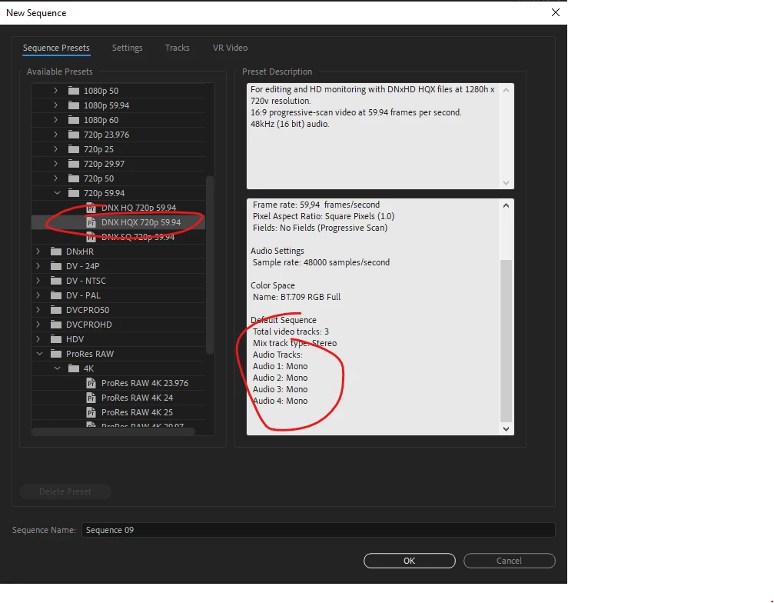
Task: Click the 720p 59.94 folder icon
Action: pyautogui.click(x=74, y=193)
